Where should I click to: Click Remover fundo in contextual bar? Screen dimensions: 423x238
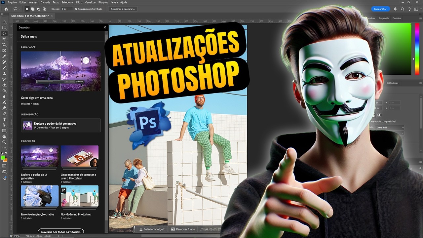pyautogui.click(x=183, y=229)
